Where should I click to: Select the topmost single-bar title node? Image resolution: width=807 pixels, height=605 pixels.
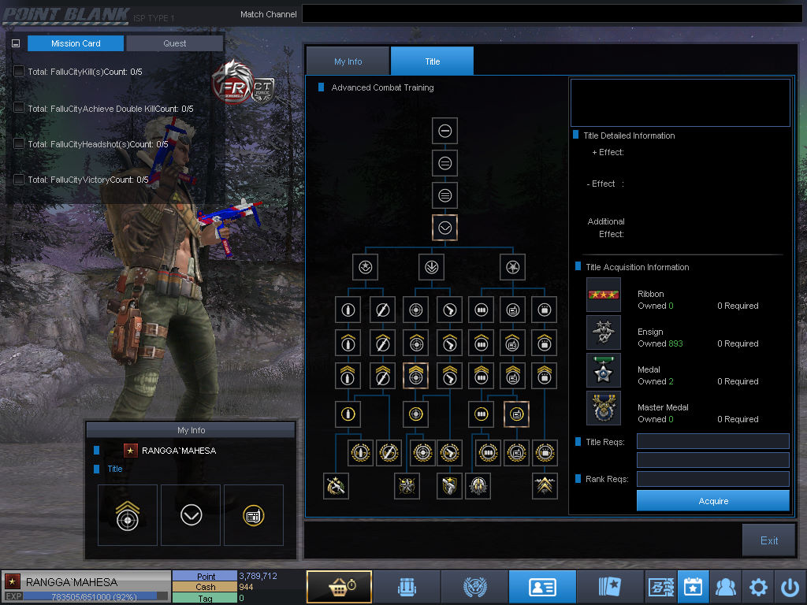(444, 131)
